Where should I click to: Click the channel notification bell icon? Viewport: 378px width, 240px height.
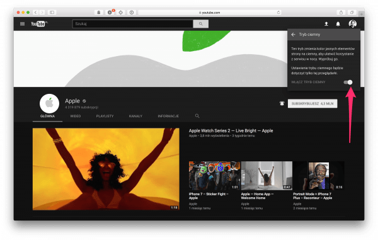[282, 103]
